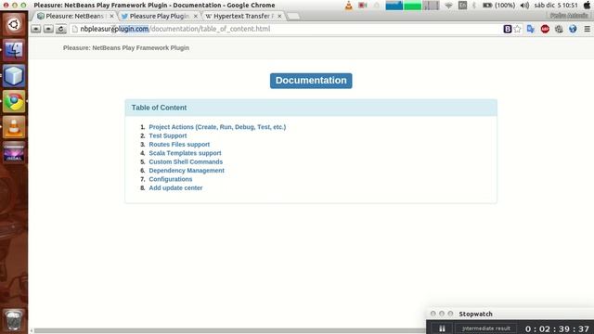Click the VLC indicator in the top panel
The height and width of the screenshot is (334, 594).
click(349, 6)
